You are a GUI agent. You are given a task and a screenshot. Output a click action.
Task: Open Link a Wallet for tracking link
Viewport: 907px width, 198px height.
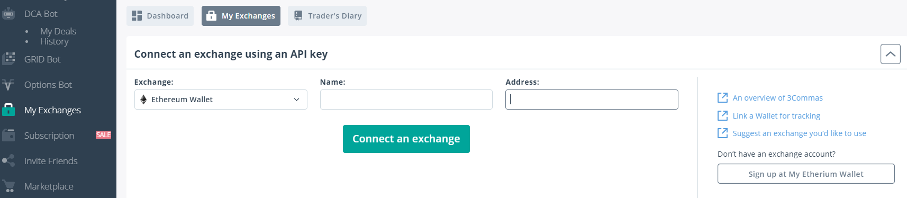pos(776,116)
